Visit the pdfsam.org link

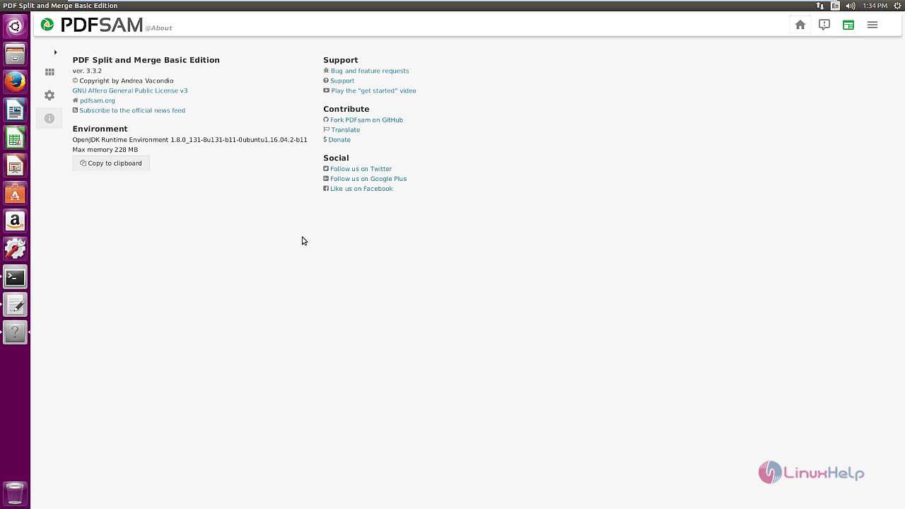point(97,100)
